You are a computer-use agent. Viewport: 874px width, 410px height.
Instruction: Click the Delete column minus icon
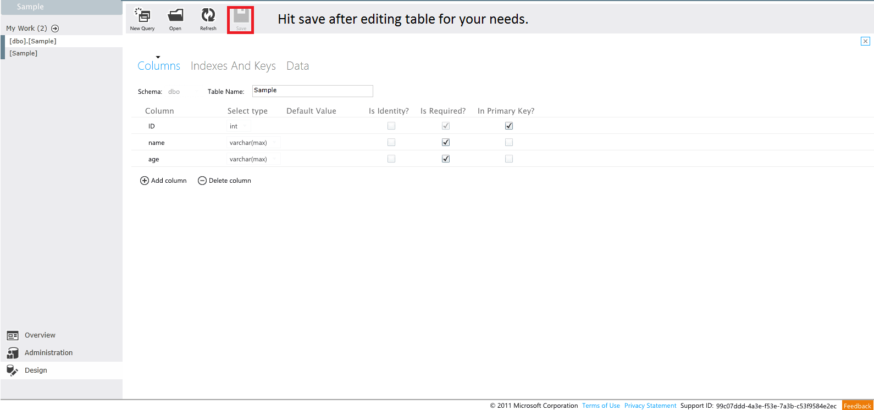click(202, 181)
